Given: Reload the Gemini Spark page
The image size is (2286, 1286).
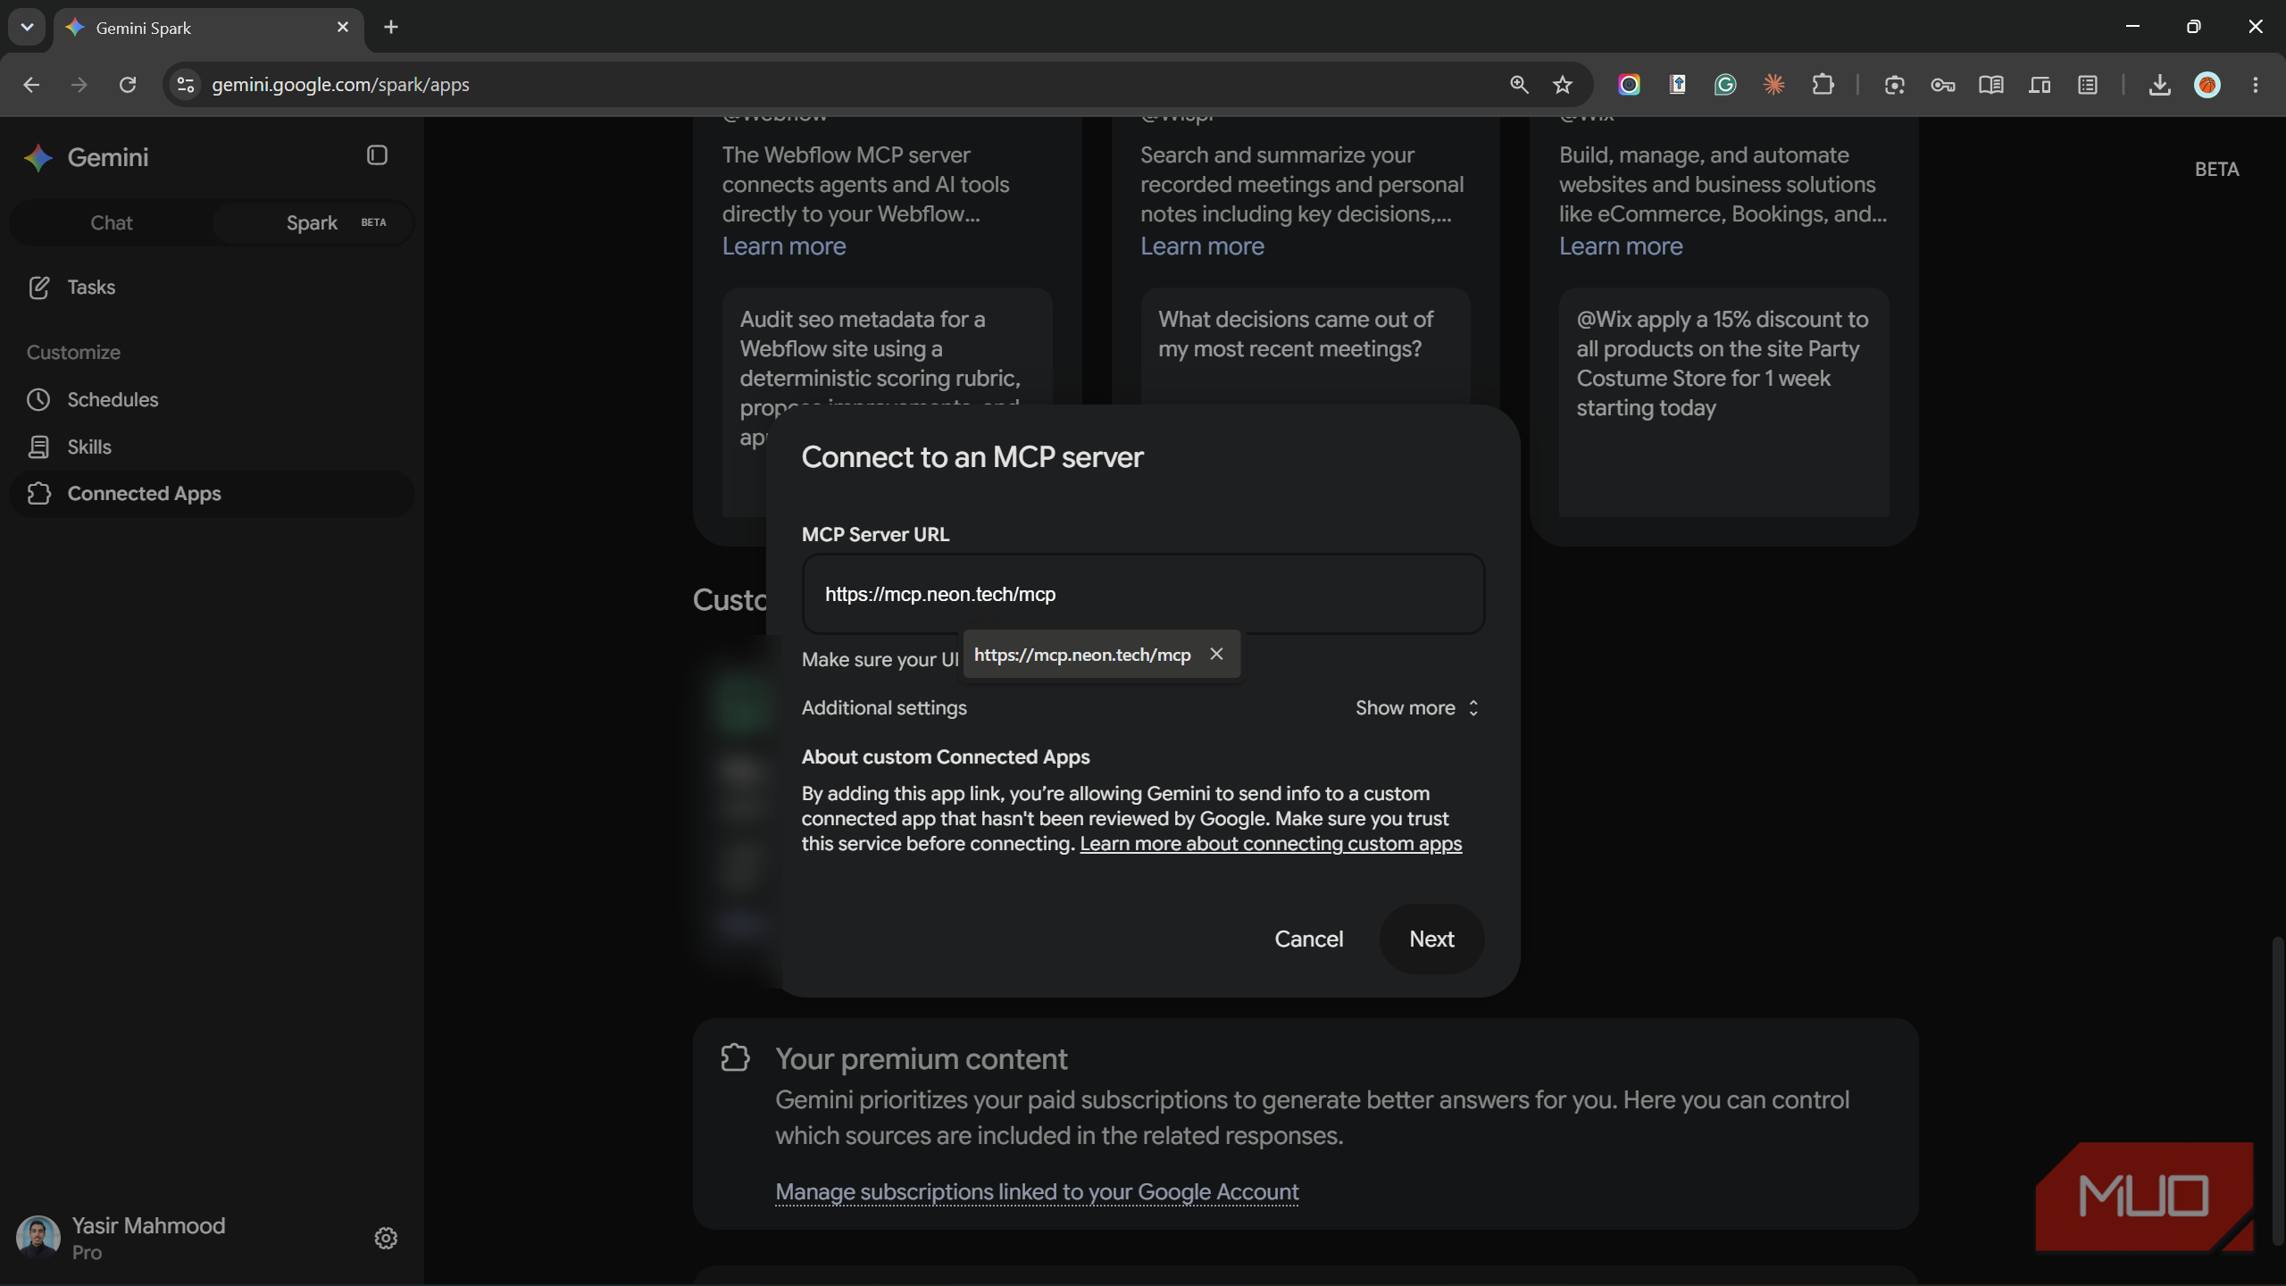Looking at the screenshot, I should click(128, 85).
